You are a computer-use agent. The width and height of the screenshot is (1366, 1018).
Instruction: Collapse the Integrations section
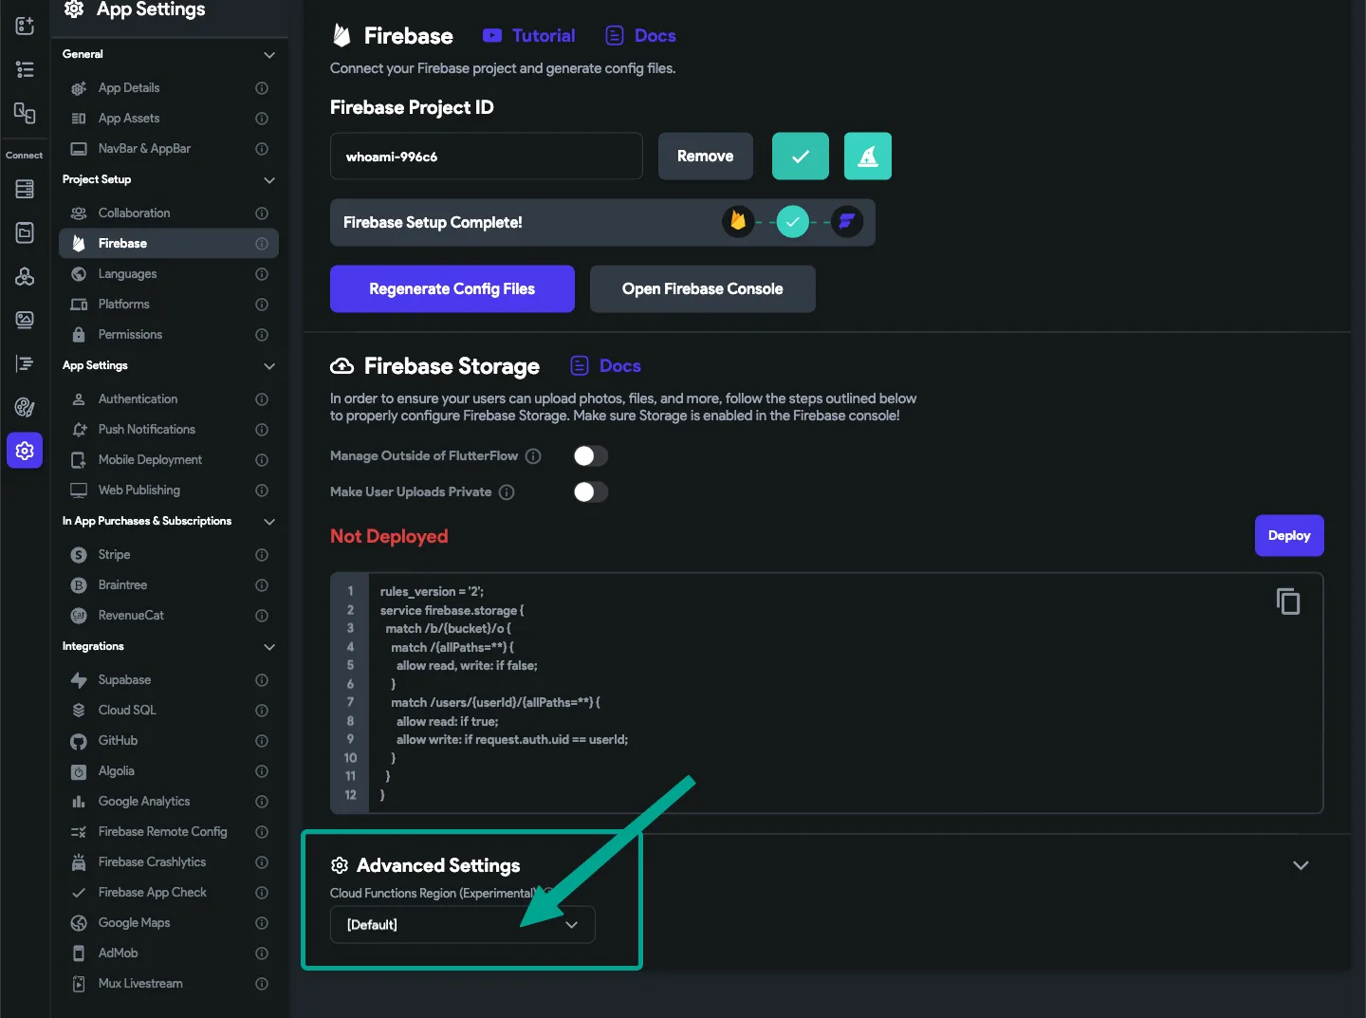(x=269, y=647)
